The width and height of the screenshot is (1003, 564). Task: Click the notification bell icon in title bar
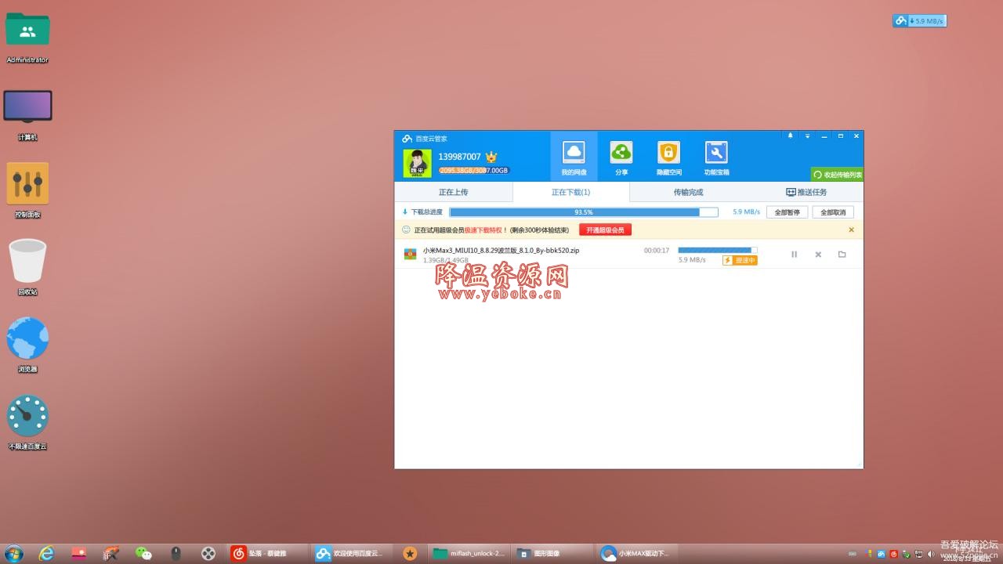tap(790, 136)
